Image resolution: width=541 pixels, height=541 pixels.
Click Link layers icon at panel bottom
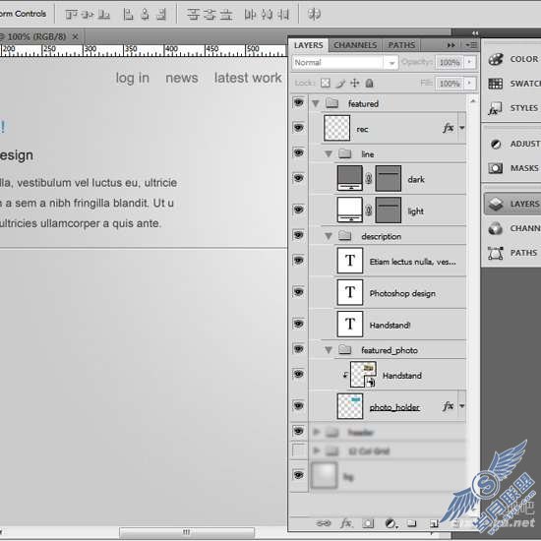point(324,523)
